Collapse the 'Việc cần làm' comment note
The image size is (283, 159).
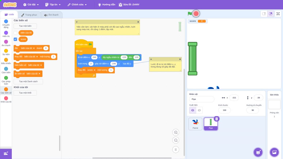77,22
